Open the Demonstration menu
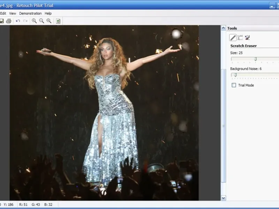The height and width of the screenshot is (209, 279). point(30,13)
